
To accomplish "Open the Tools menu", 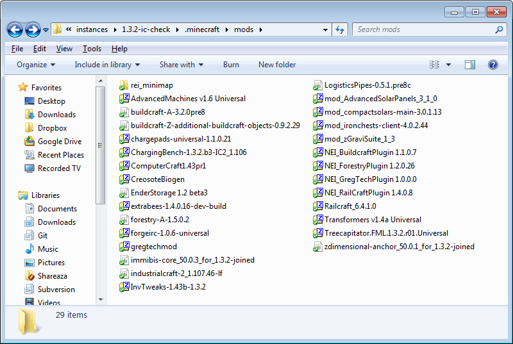I will coord(92,49).
